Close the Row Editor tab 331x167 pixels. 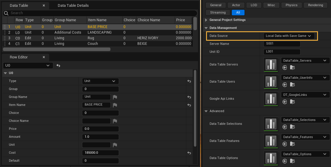[44, 57]
